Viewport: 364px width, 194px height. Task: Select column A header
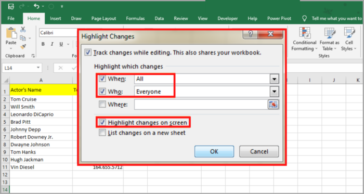click(x=41, y=80)
